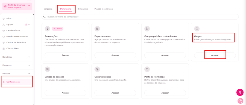Click Acessar on Campos padrão e customizados
Viewport: 246px width, 105px height.
pos(165,55)
